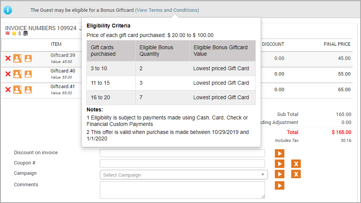361x203 pixels.
Task: Remove Giftcard:39 with red X
Action: [x=8, y=58]
